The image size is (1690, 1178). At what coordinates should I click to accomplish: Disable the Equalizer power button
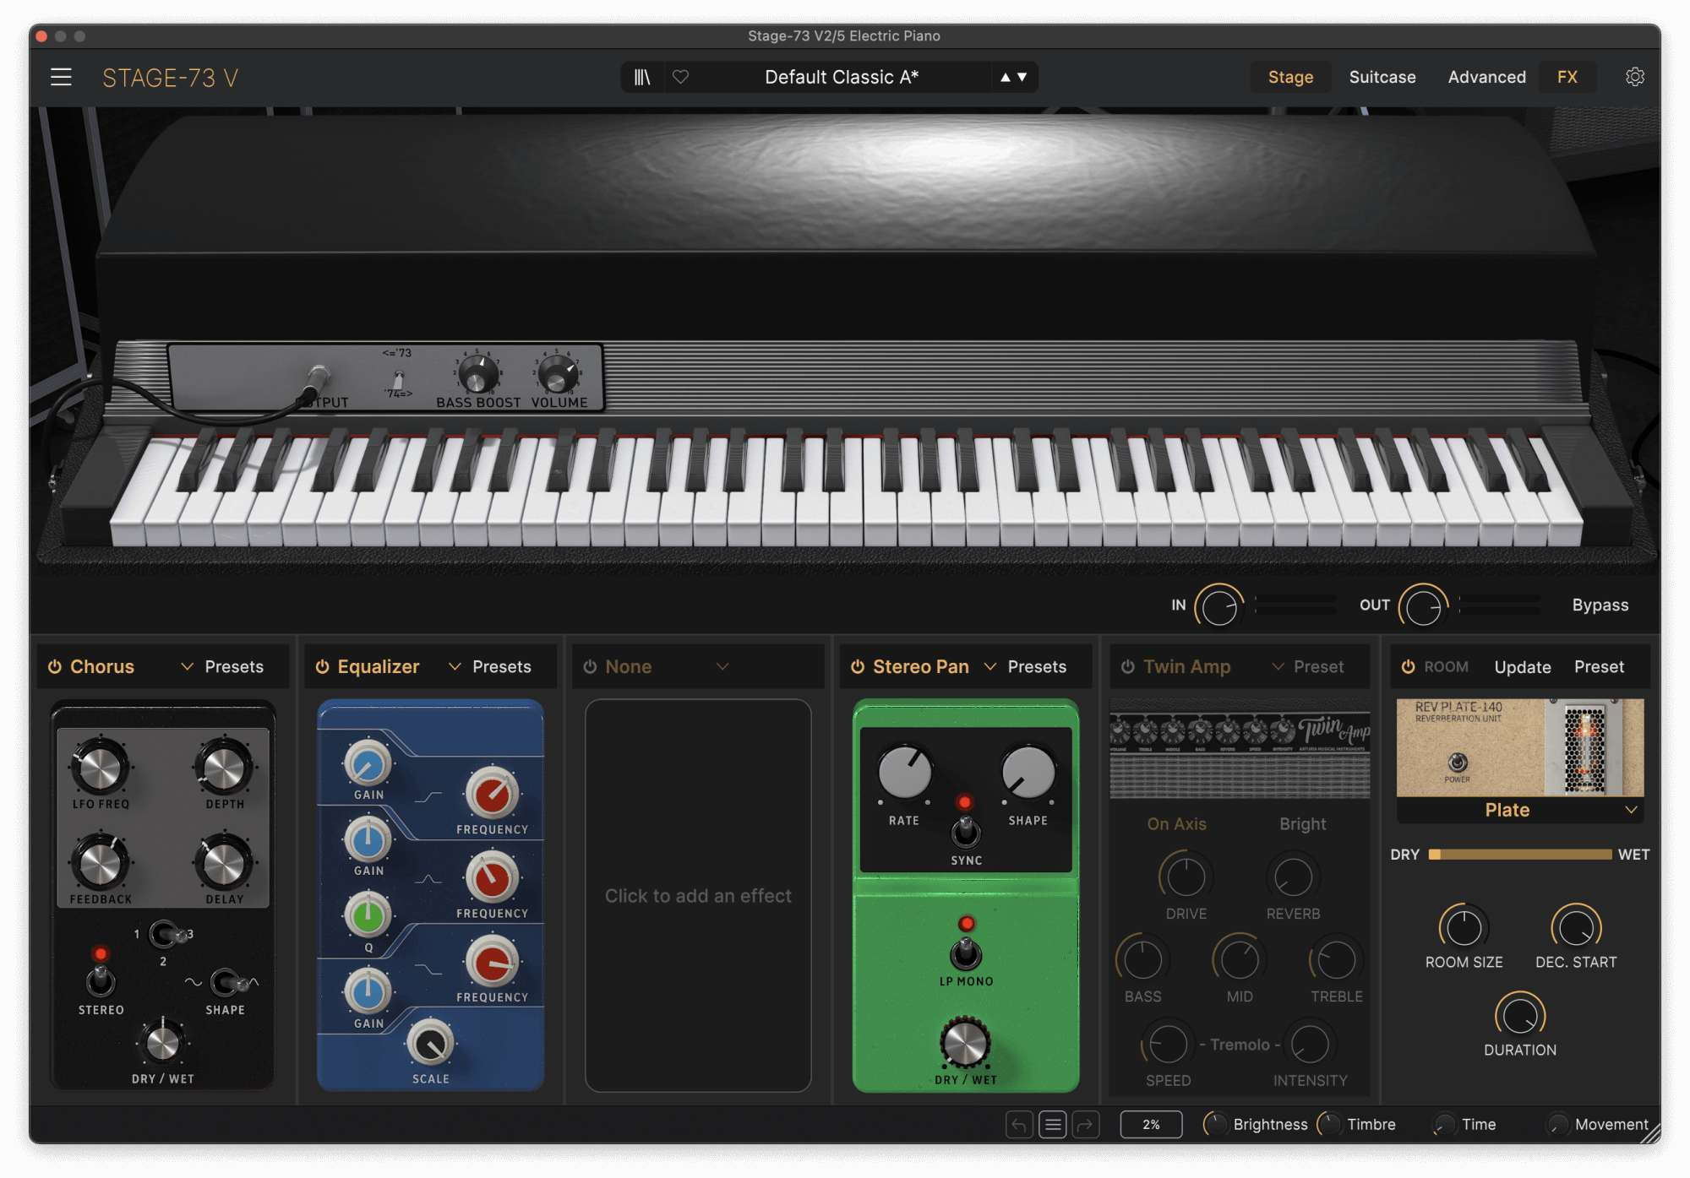(322, 666)
